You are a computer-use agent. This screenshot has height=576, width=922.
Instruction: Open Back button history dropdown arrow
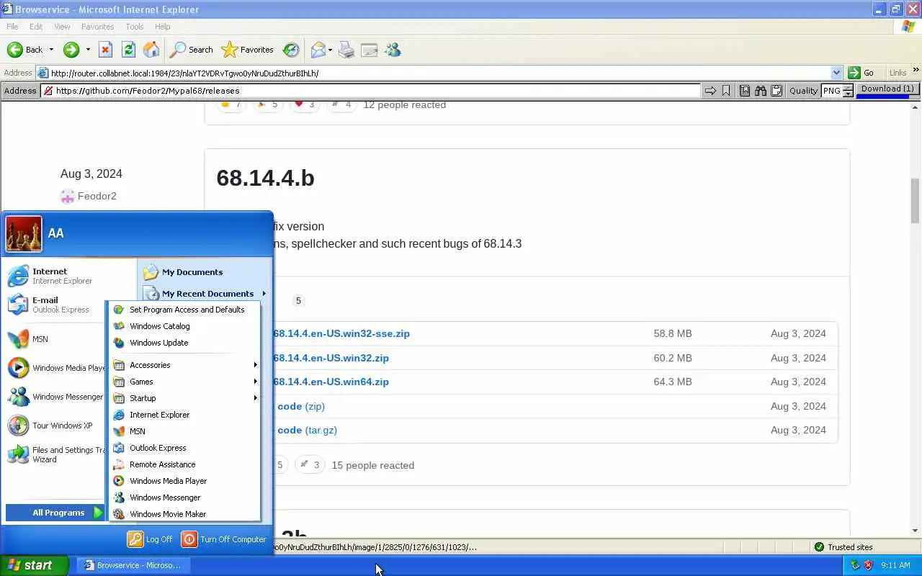(x=51, y=50)
